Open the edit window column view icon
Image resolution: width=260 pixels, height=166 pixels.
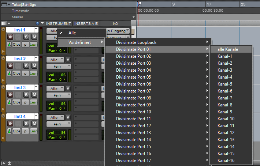click(x=4, y=23)
